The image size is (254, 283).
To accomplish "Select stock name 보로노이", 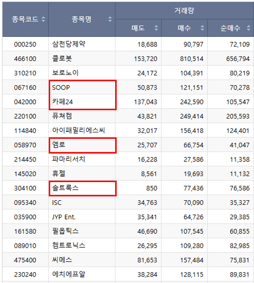I will point(65,73).
